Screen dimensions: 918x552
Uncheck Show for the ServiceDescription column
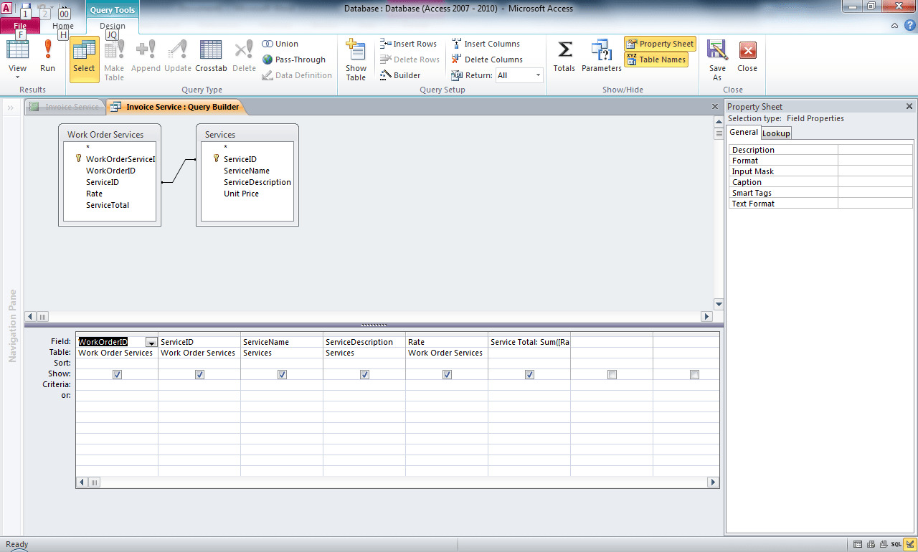click(365, 374)
